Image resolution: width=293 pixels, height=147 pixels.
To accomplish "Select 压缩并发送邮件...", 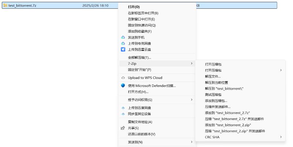I will point(218,107).
